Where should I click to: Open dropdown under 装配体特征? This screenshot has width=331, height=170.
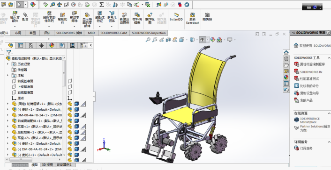100,27
